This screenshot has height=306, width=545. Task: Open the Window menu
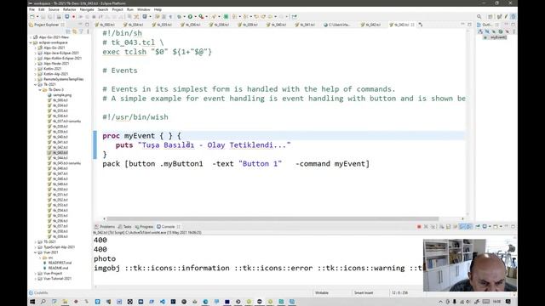(x=144, y=9)
